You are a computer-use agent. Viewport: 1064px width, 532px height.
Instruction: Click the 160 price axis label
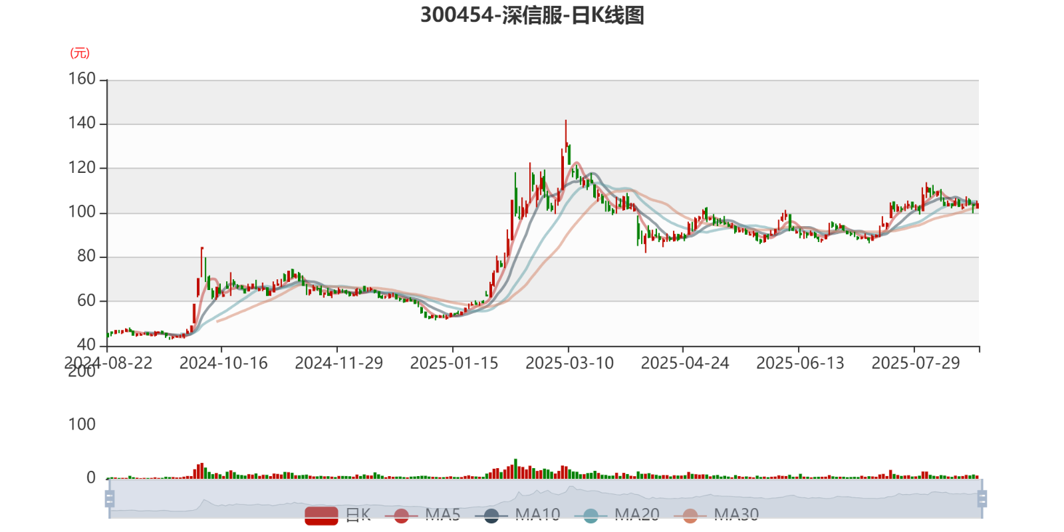82,79
